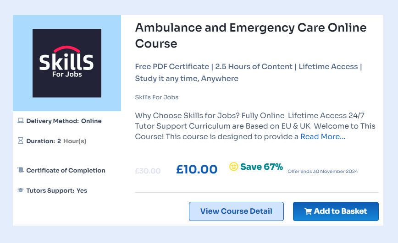Click View Course Detail button
398x243 pixels.
[236, 211]
